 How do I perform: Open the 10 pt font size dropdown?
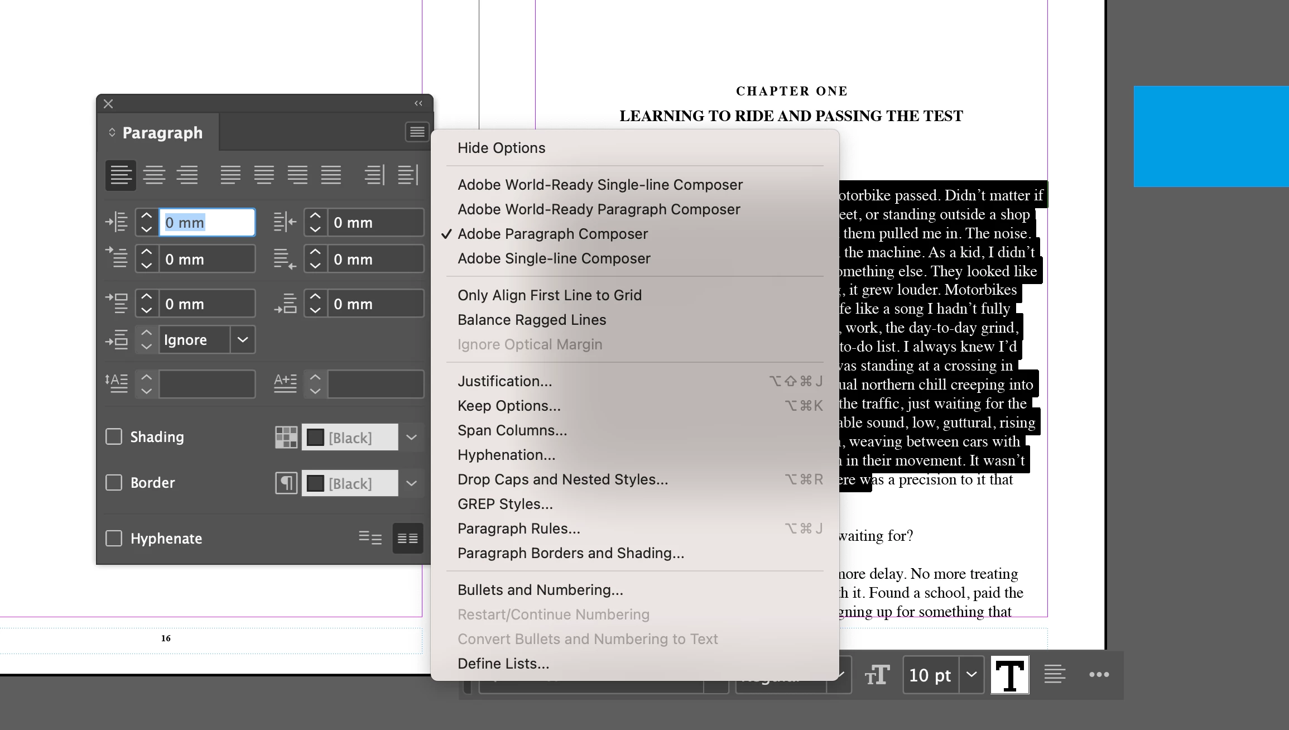coord(971,675)
